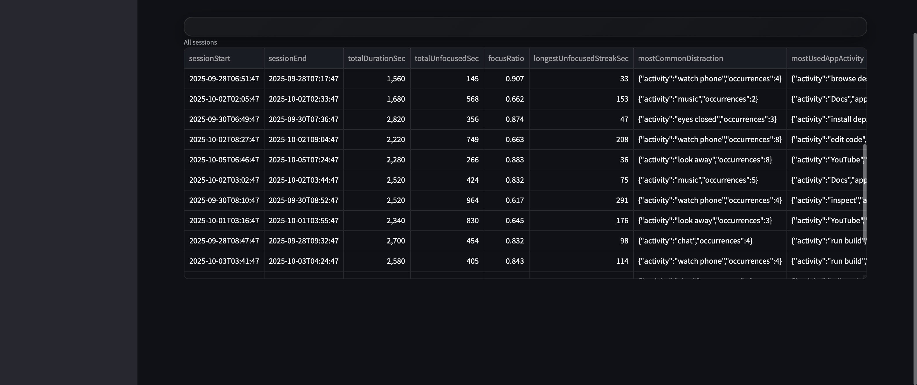Select totalUnfocusedSec cell showing 830
Viewport: 917px width, 385px height.
[472, 221]
